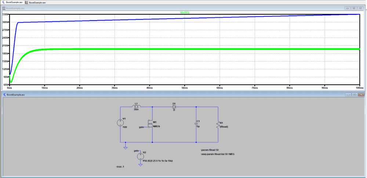Click the .param Rload 50 directive
Image resolution: width=367 pixels, height=178 pixels.
click(x=210, y=150)
